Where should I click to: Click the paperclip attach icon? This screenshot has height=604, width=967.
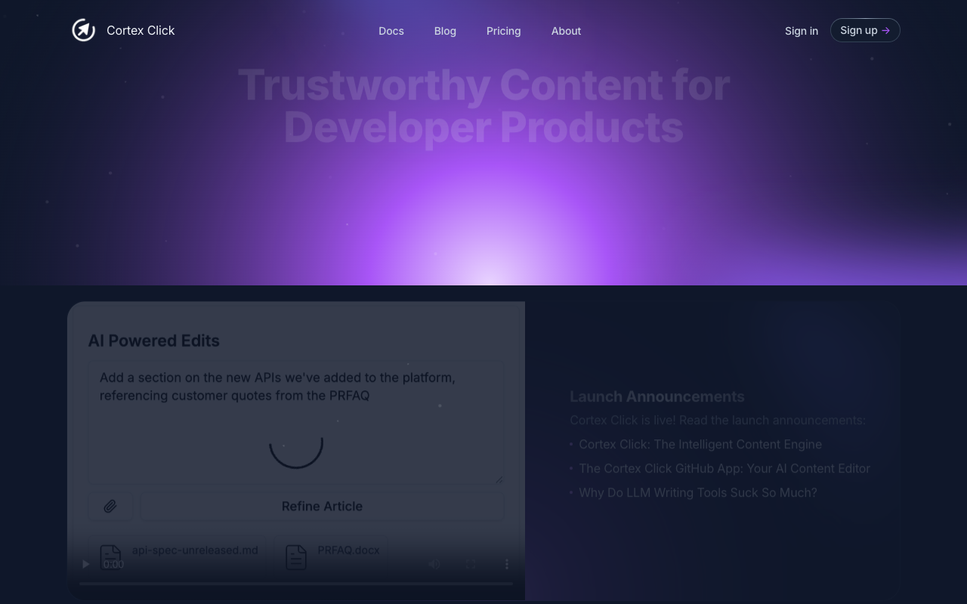[x=110, y=506]
